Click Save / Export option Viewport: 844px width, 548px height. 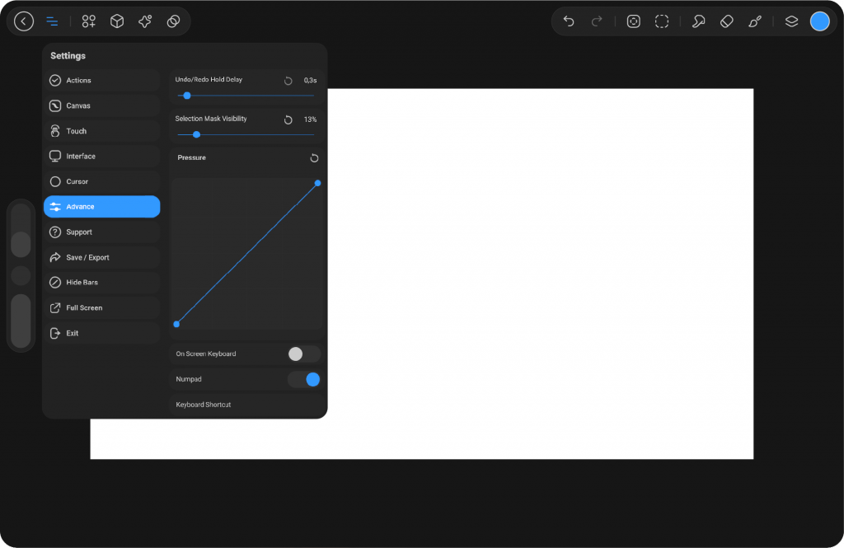point(101,257)
